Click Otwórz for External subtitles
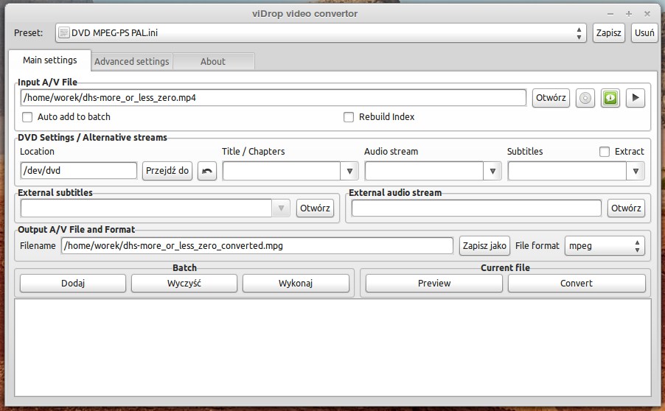Screen dimensions: 665x411 click(315, 208)
